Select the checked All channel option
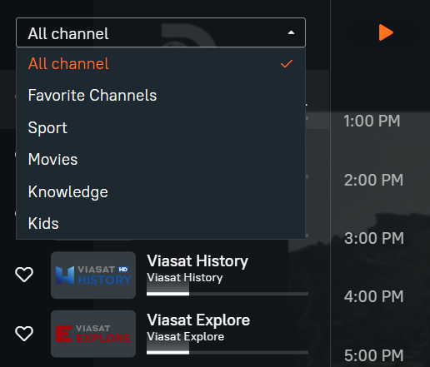Screen dimensions: 430x367 pos(161,64)
